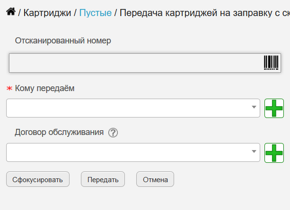Focus the Отсканированный номер input field
This screenshot has height=210, width=290.
click(145, 63)
